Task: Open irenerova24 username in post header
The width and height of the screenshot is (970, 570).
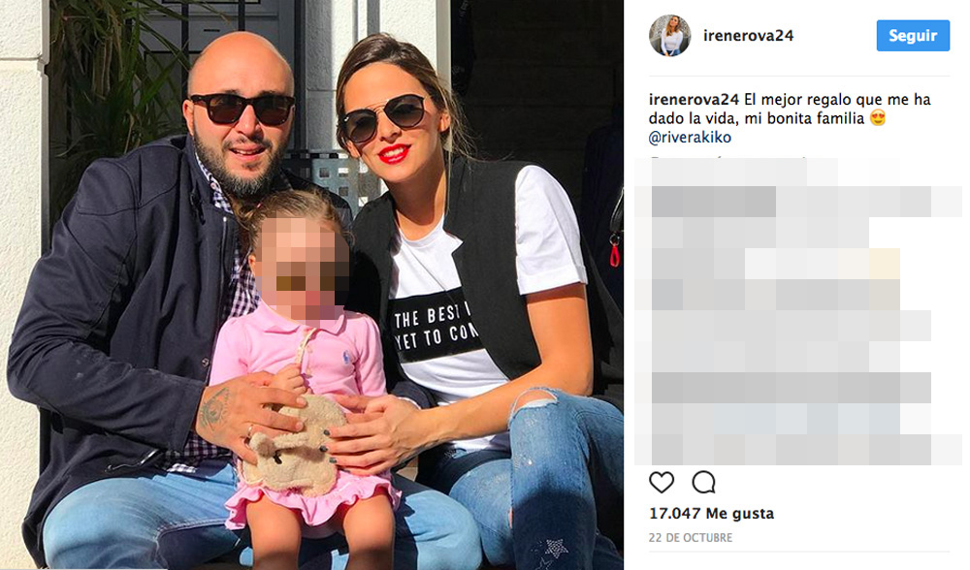Action: coord(748,36)
